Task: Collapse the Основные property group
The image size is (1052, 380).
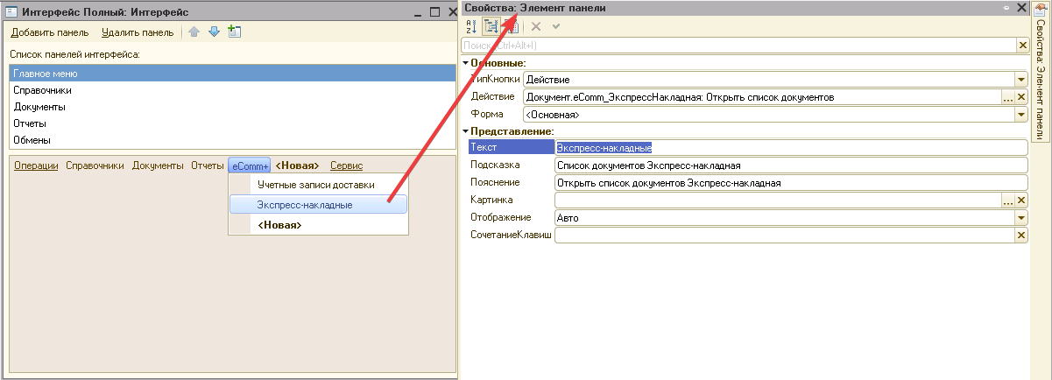Action: pos(466,63)
